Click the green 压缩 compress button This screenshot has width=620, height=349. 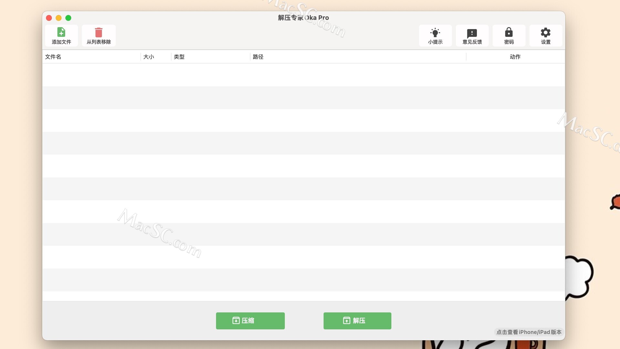click(250, 321)
